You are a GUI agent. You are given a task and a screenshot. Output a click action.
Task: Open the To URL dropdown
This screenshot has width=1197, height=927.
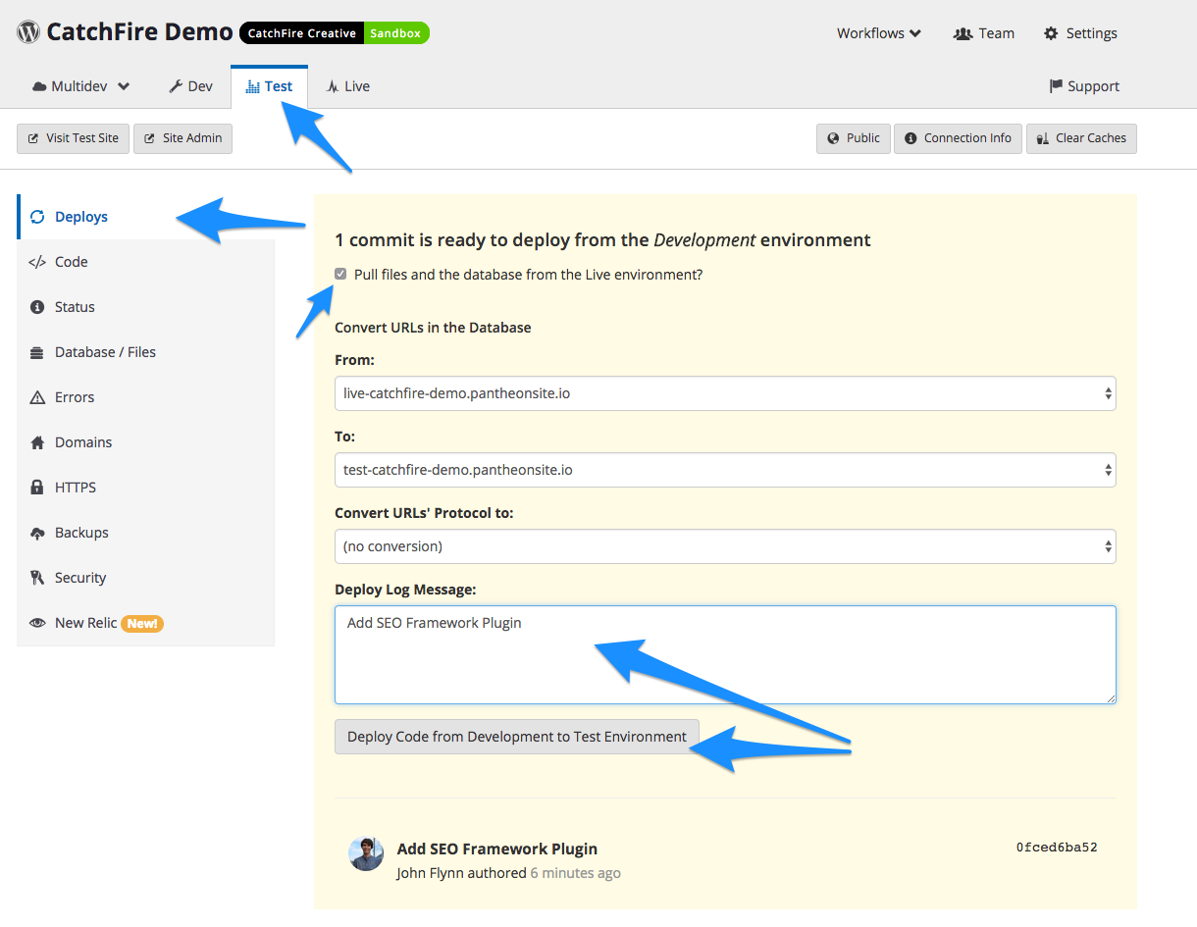[725, 470]
